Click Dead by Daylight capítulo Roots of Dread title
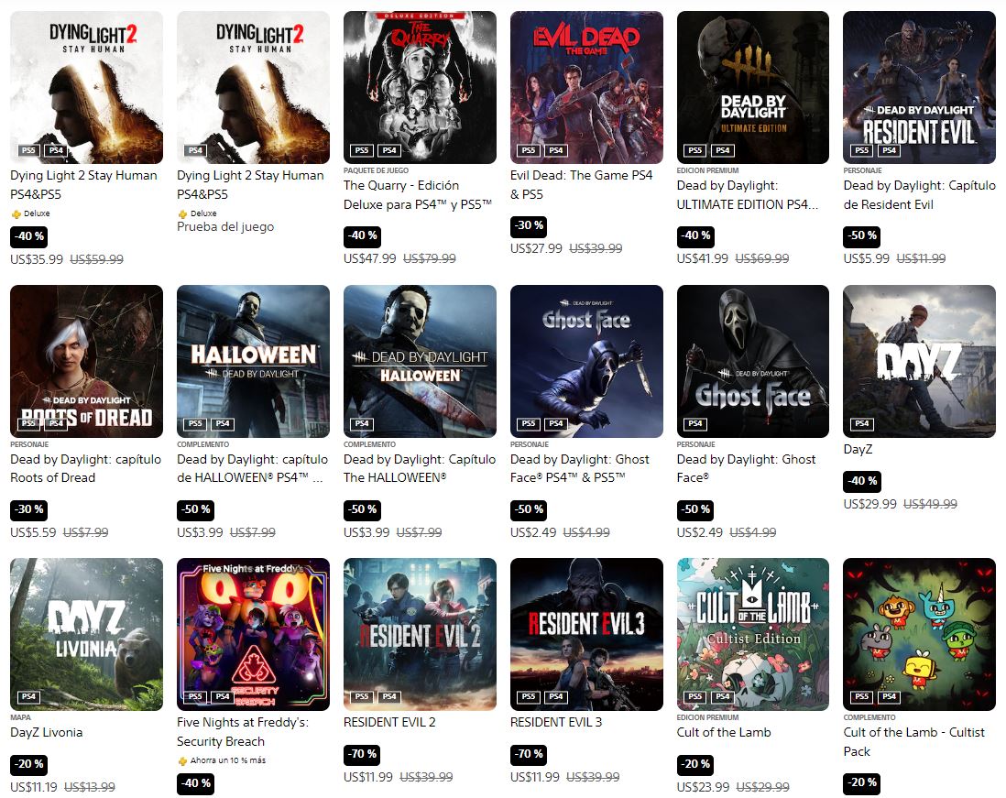This screenshot has height=798, width=1006. pyautogui.click(x=85, y=468)
